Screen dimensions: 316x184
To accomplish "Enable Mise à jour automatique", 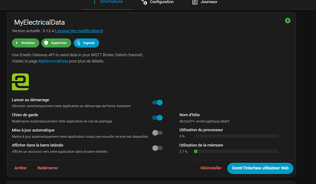I will click(158, 133).
